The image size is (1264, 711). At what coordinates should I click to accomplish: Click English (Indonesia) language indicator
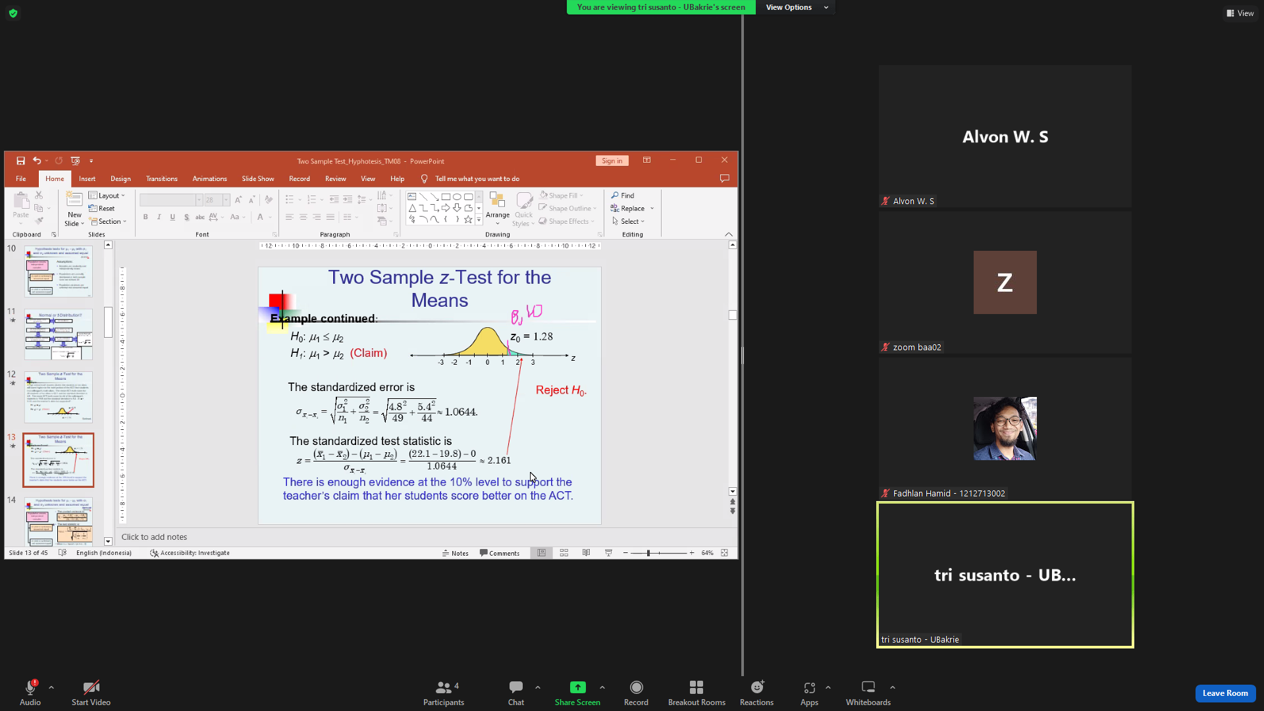pos(104,553)
